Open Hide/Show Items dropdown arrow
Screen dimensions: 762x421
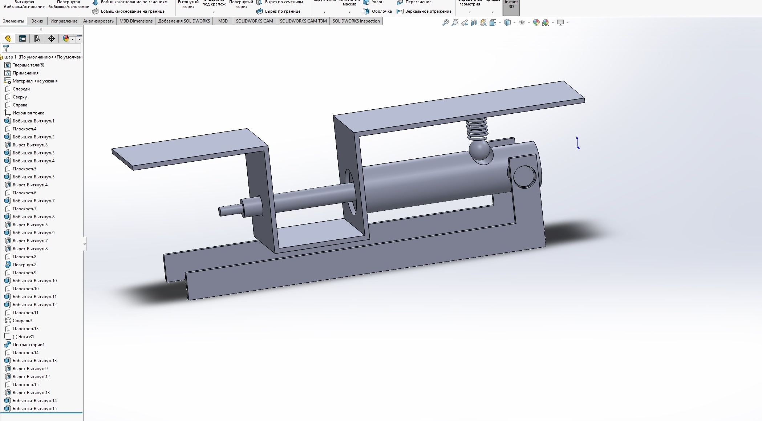(529, 23)
